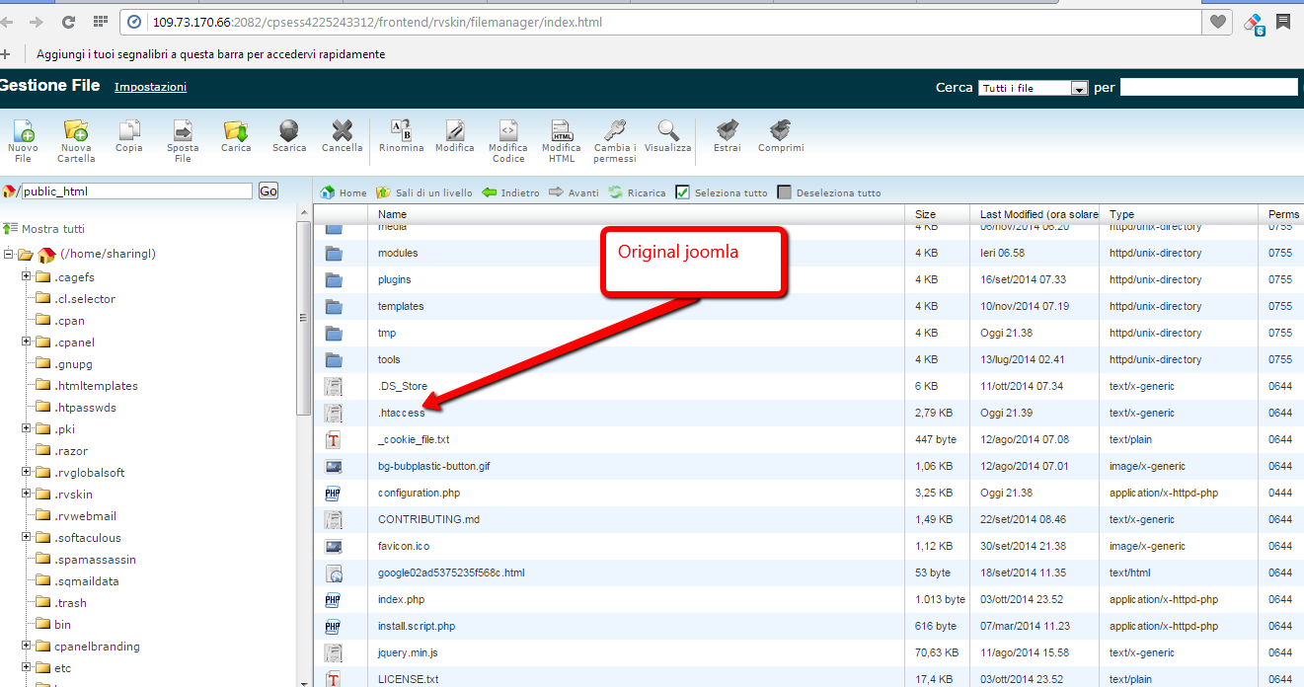This screenshot has height=687, width=1304.
Task: Click the Visualizza magnifier icon
Action: coord(668,130)
